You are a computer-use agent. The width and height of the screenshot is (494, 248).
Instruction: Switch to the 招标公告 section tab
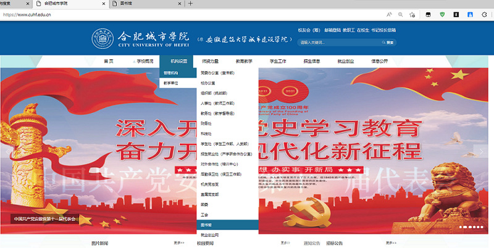tap(334, 243)
